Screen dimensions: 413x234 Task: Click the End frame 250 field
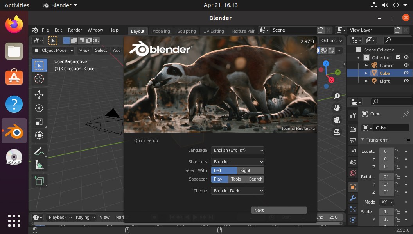pyautogui.click(x=330, y=217)
